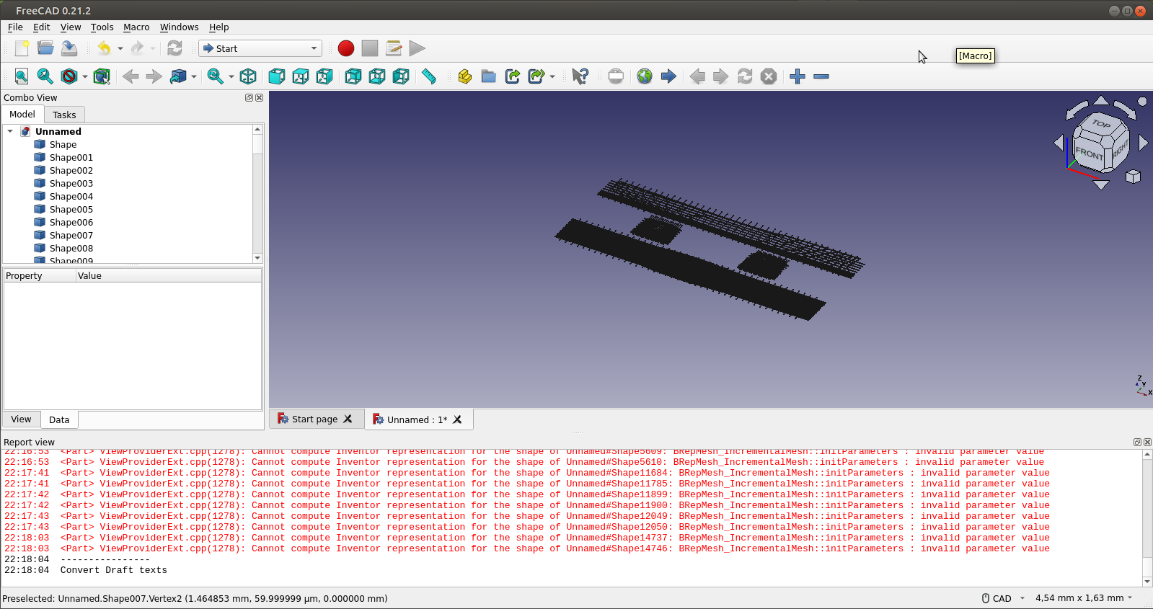Start macro recording red button
The height and width of the screenshot is (609, 1153).
pos(346,48)
